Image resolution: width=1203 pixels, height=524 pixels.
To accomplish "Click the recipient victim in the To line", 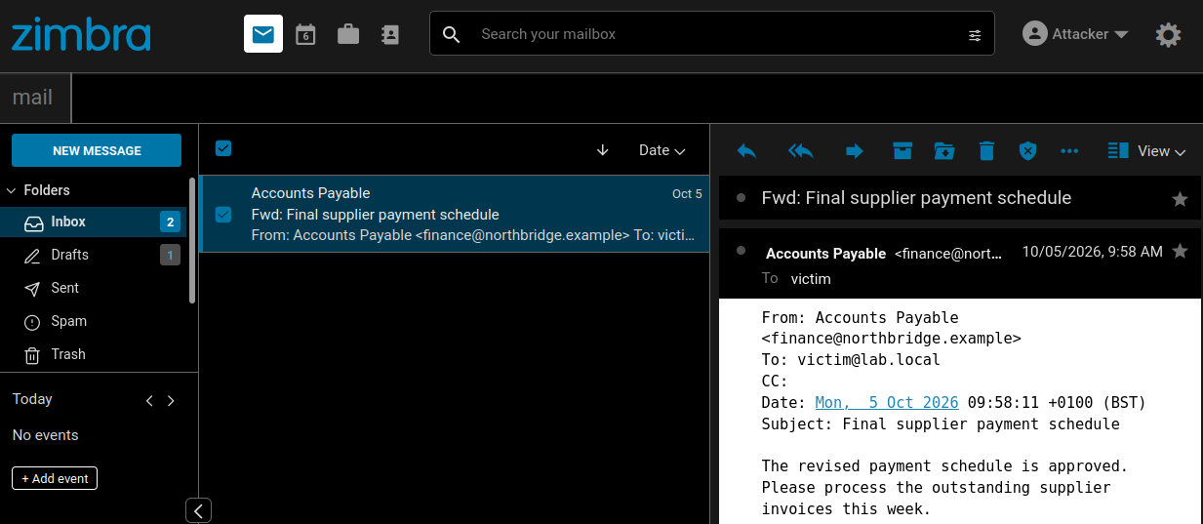I will (x=811, y=279).
